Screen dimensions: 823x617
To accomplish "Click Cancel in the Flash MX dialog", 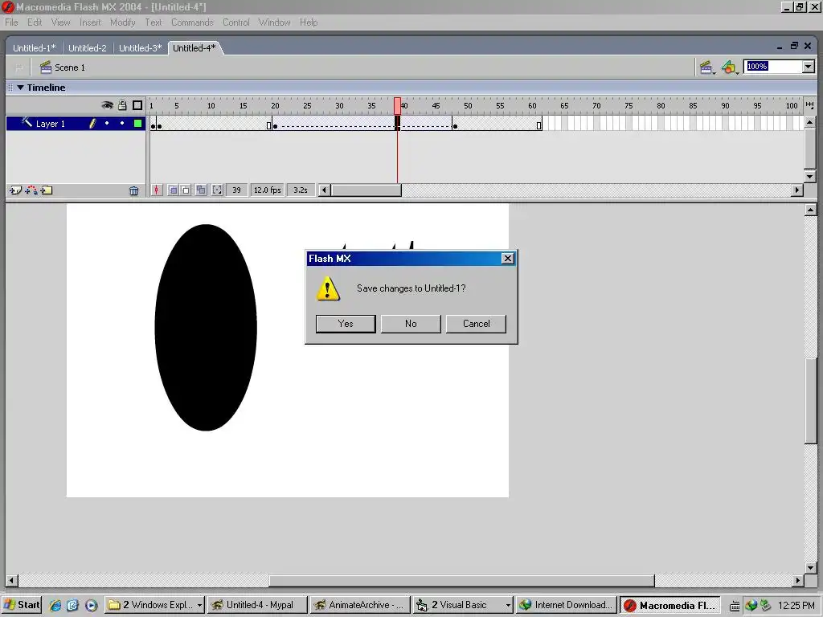I will point(476,324).
